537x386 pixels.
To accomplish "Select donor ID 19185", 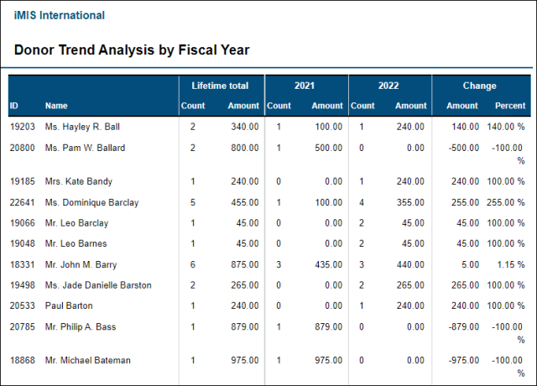I will click(23, 181).
